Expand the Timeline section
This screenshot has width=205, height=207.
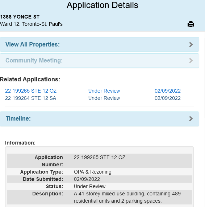tap(99, 119)
